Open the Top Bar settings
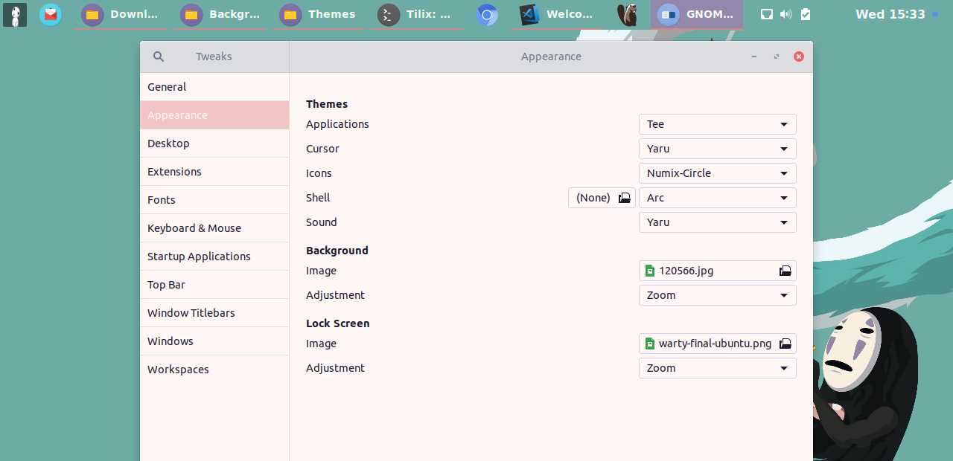 166,285
